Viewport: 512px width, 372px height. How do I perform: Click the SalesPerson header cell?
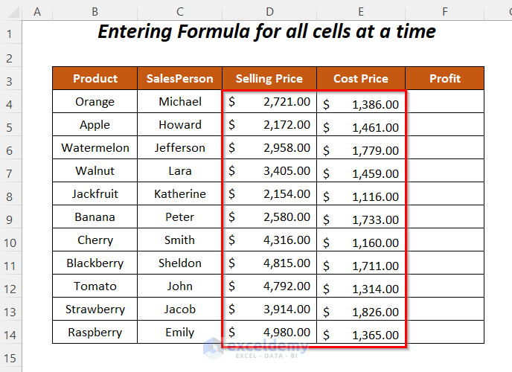click(180, 79)
